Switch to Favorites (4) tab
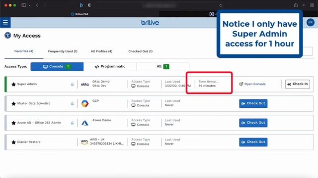Screen dimensions: 318x178 (x=24, y=51)
